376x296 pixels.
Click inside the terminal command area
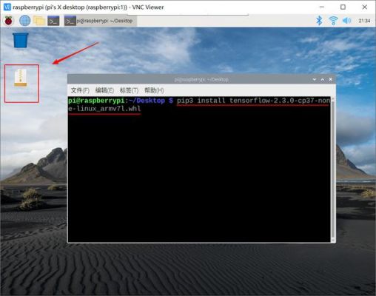coord(199,172)
